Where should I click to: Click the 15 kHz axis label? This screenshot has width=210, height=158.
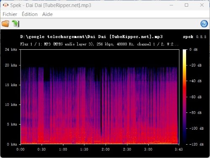pyautogui.click(x=11, y=85)
